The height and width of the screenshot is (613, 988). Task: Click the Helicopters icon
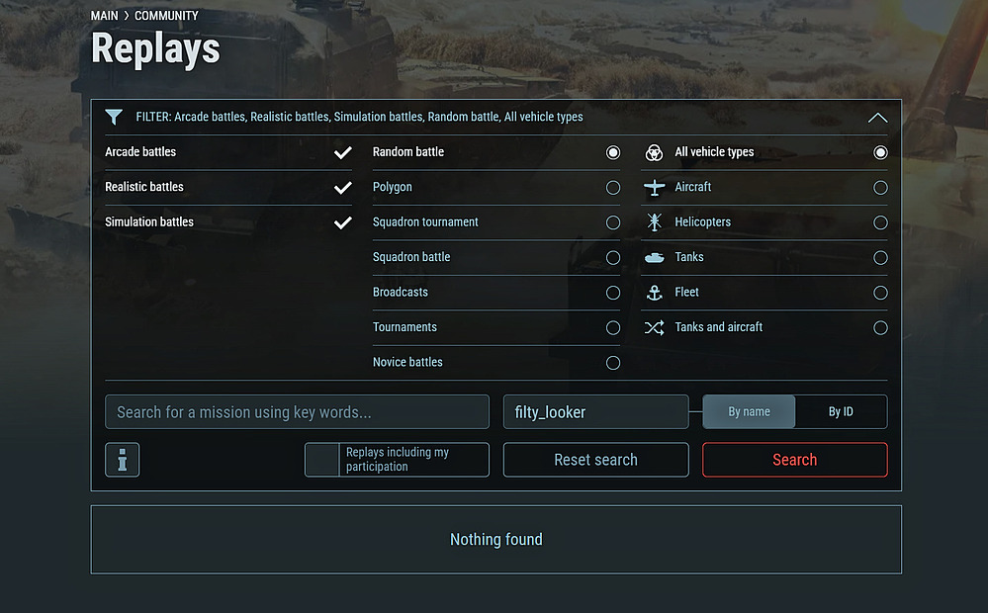click(x=654, y=222)
